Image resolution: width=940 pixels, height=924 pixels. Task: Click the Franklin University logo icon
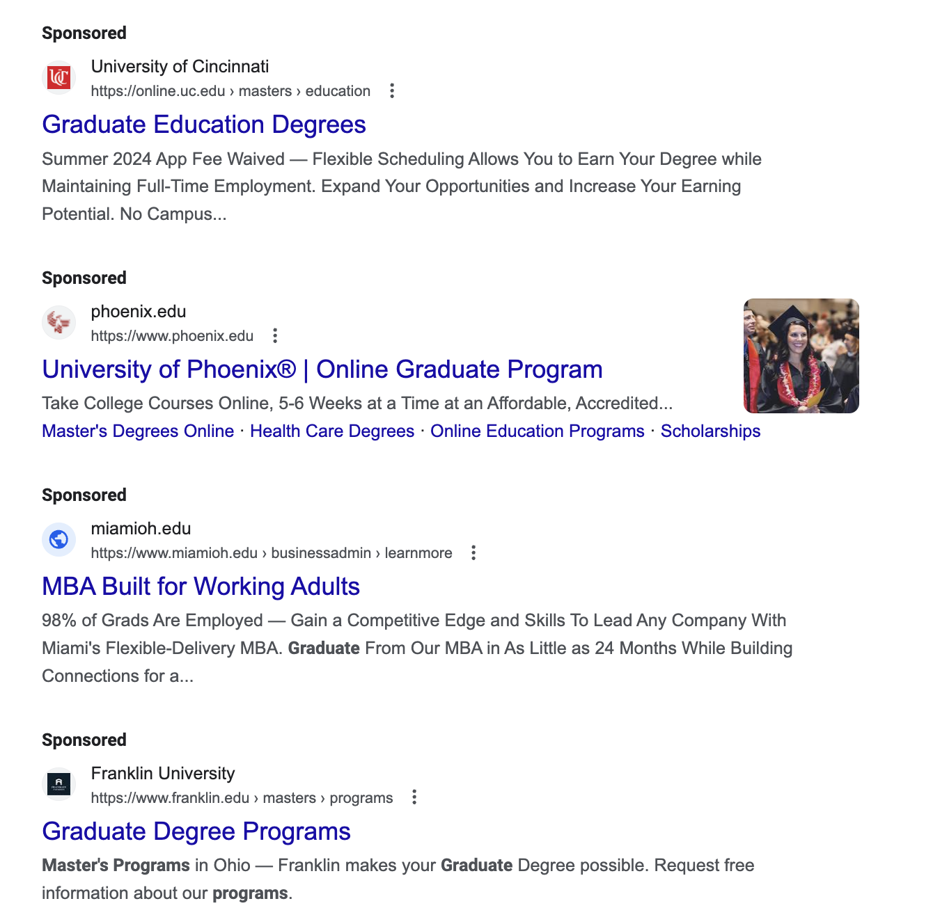59,784
